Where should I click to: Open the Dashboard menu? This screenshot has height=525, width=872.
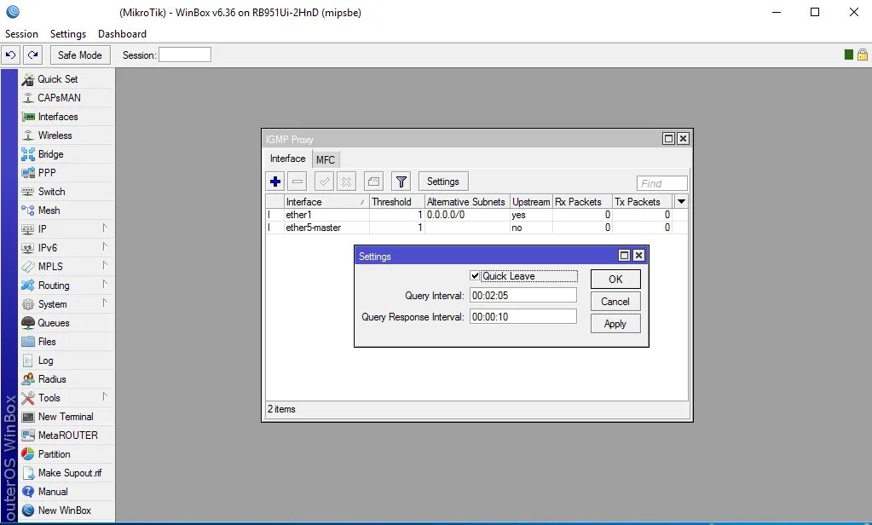point(123,34)
